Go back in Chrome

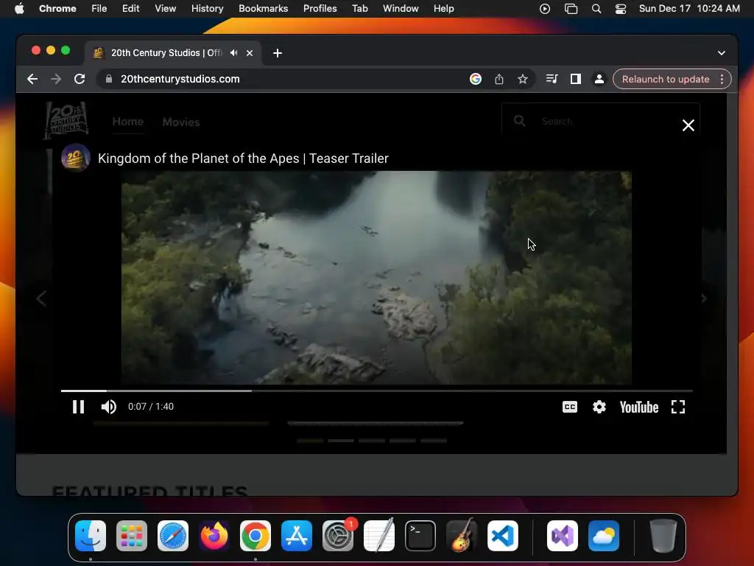point(32,79)
